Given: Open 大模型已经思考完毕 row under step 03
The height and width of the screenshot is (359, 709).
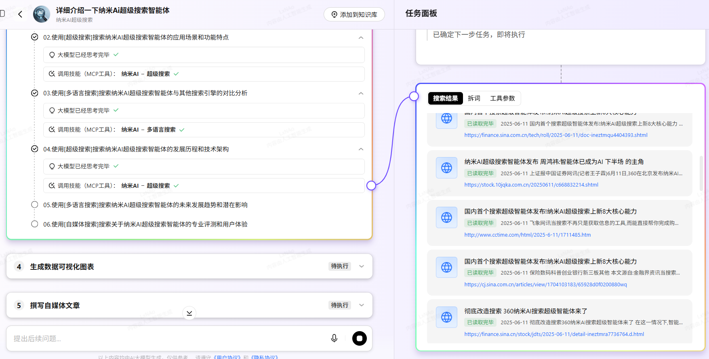Looking at the screenshot, I should [204, 111].
